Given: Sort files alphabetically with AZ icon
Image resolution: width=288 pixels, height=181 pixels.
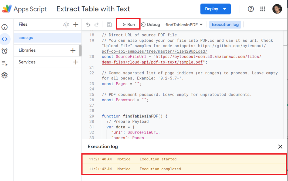Looking at the screenshot, I should pos(66,24).
